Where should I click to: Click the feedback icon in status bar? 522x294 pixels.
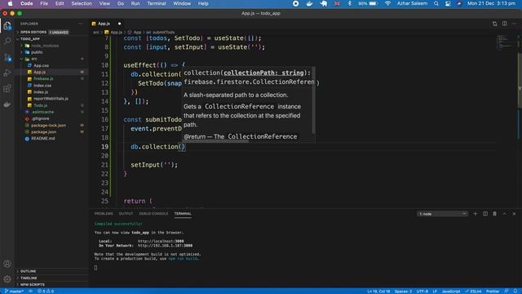click(507, 292)
